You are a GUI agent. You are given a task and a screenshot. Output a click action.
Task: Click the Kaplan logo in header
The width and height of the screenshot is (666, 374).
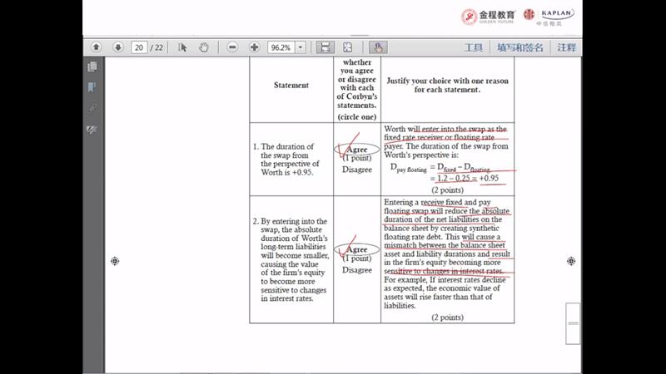click(x=549, y=17)
